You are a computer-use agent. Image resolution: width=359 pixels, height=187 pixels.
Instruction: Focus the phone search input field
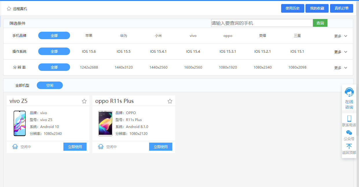pos(262,23)
